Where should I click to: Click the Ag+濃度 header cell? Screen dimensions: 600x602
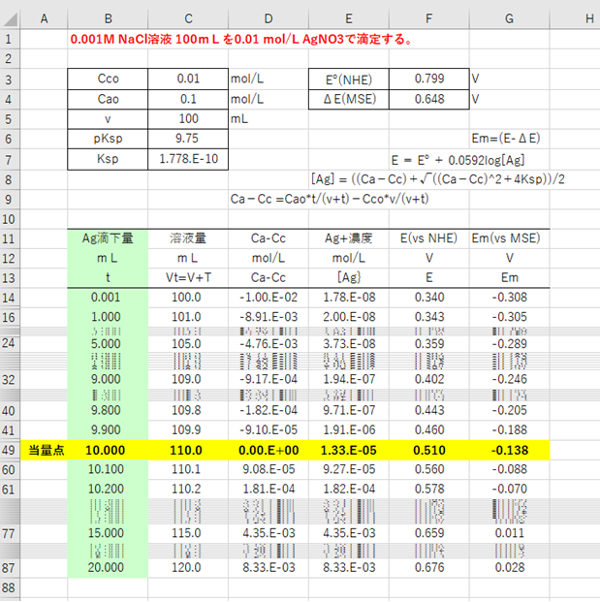[349, 238]
